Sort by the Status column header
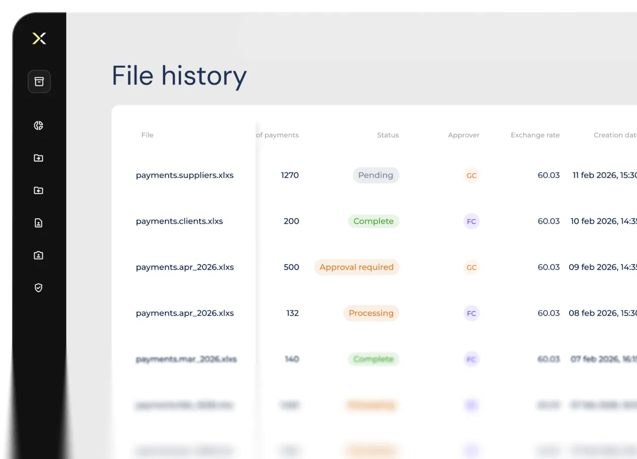 tap(388, 135)
